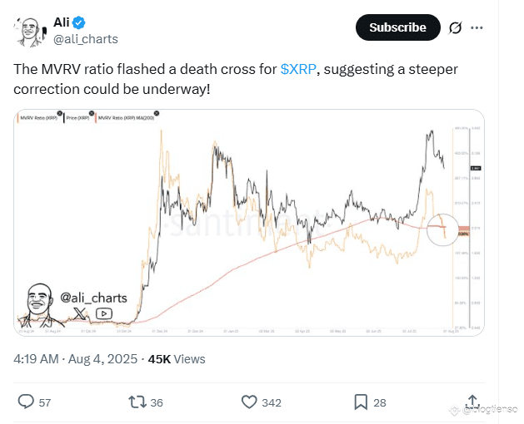
Task: Click the 45K Views count
Action: point(177,359)
